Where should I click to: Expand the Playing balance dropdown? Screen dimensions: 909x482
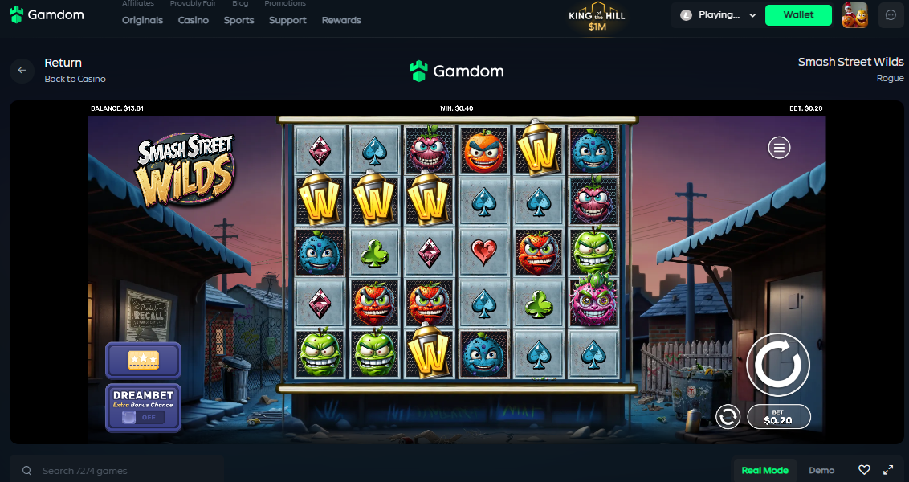click(x=718, y=15)
